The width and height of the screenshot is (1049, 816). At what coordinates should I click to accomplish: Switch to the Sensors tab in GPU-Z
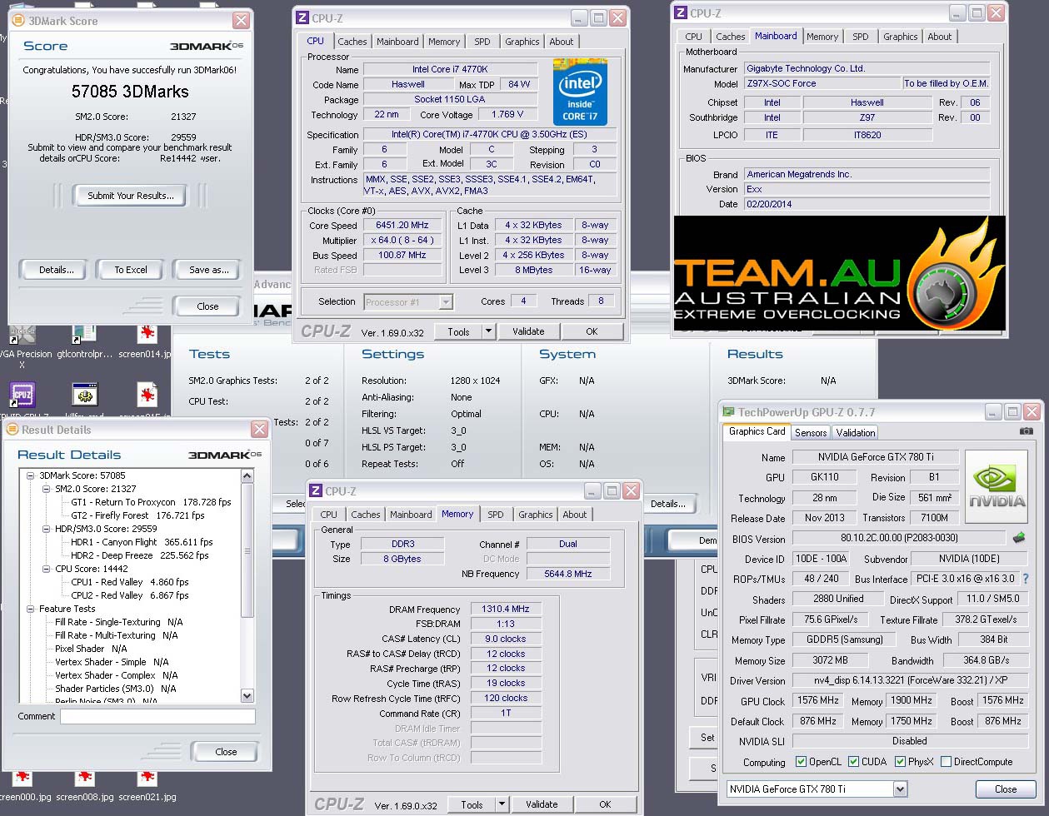(811, 432)
